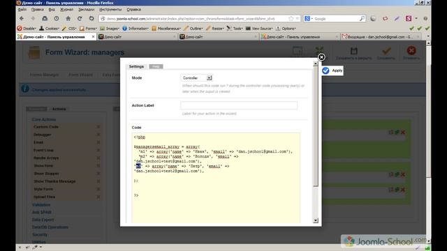Open the CSS dropdown in developer toolbar
This screenshot has width=447, height=251.
coord(69,29)
